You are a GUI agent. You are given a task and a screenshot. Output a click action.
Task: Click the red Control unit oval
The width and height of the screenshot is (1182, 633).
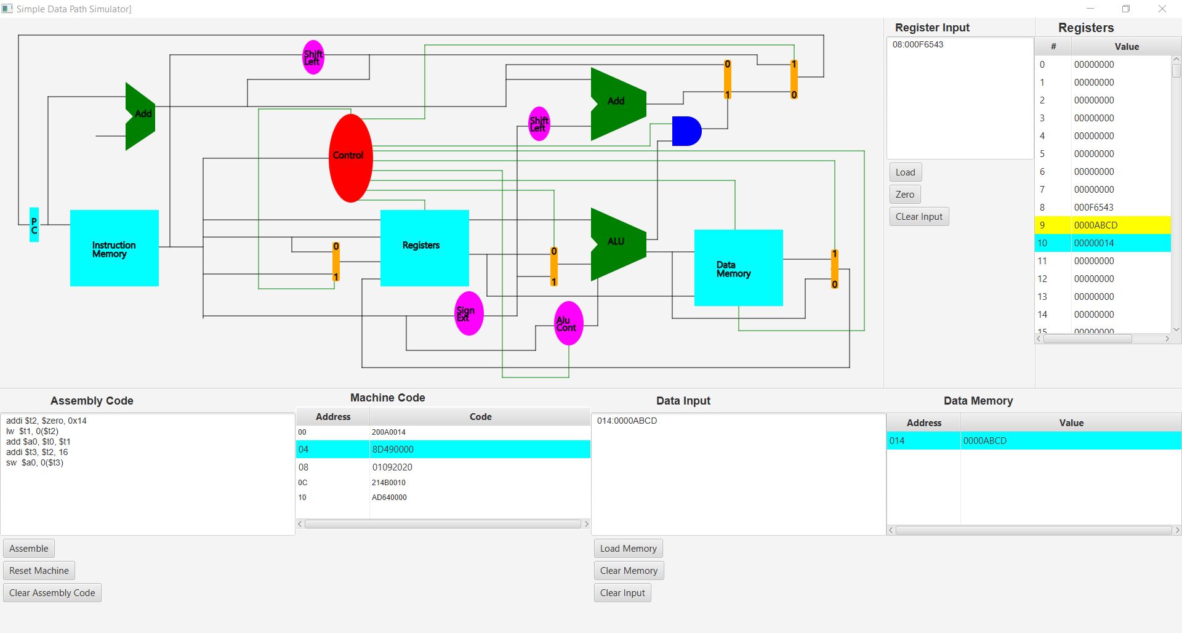coord(350,158)
